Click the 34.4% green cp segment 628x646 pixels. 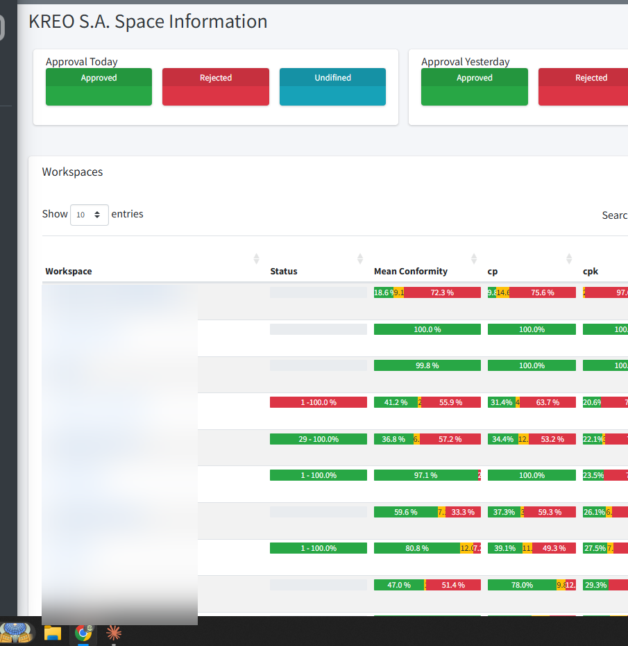point(503,439)
